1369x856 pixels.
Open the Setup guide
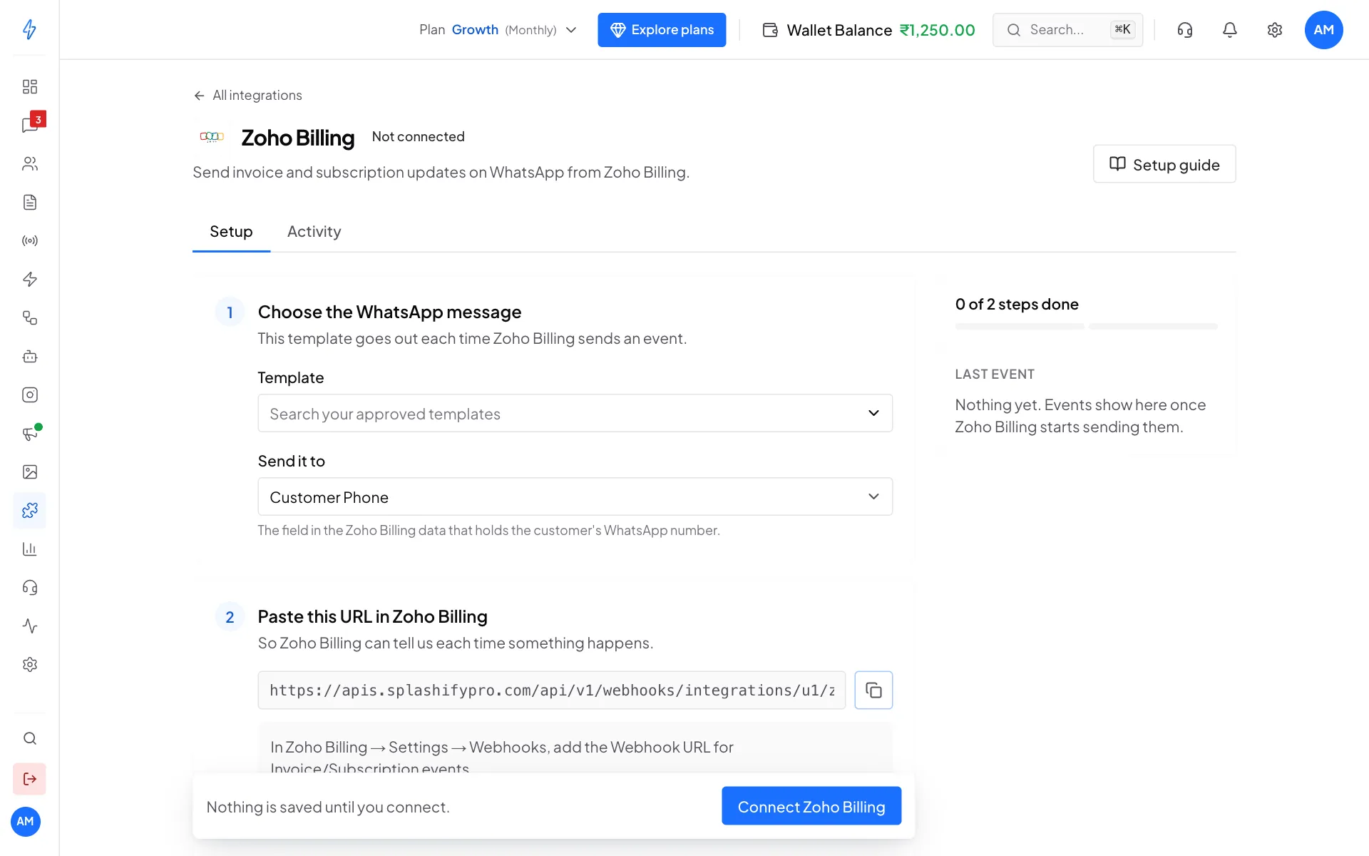click(1164, 164)
